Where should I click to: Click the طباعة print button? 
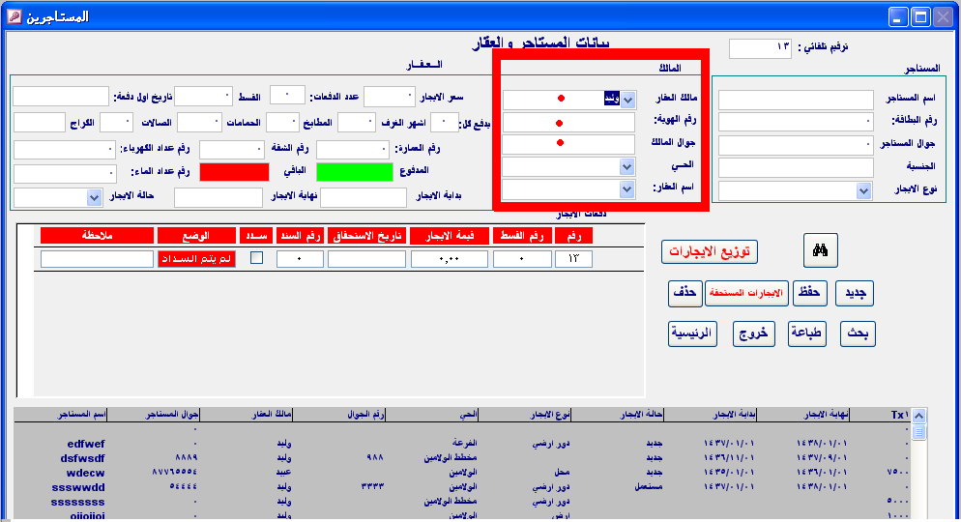tap(806, 333)
